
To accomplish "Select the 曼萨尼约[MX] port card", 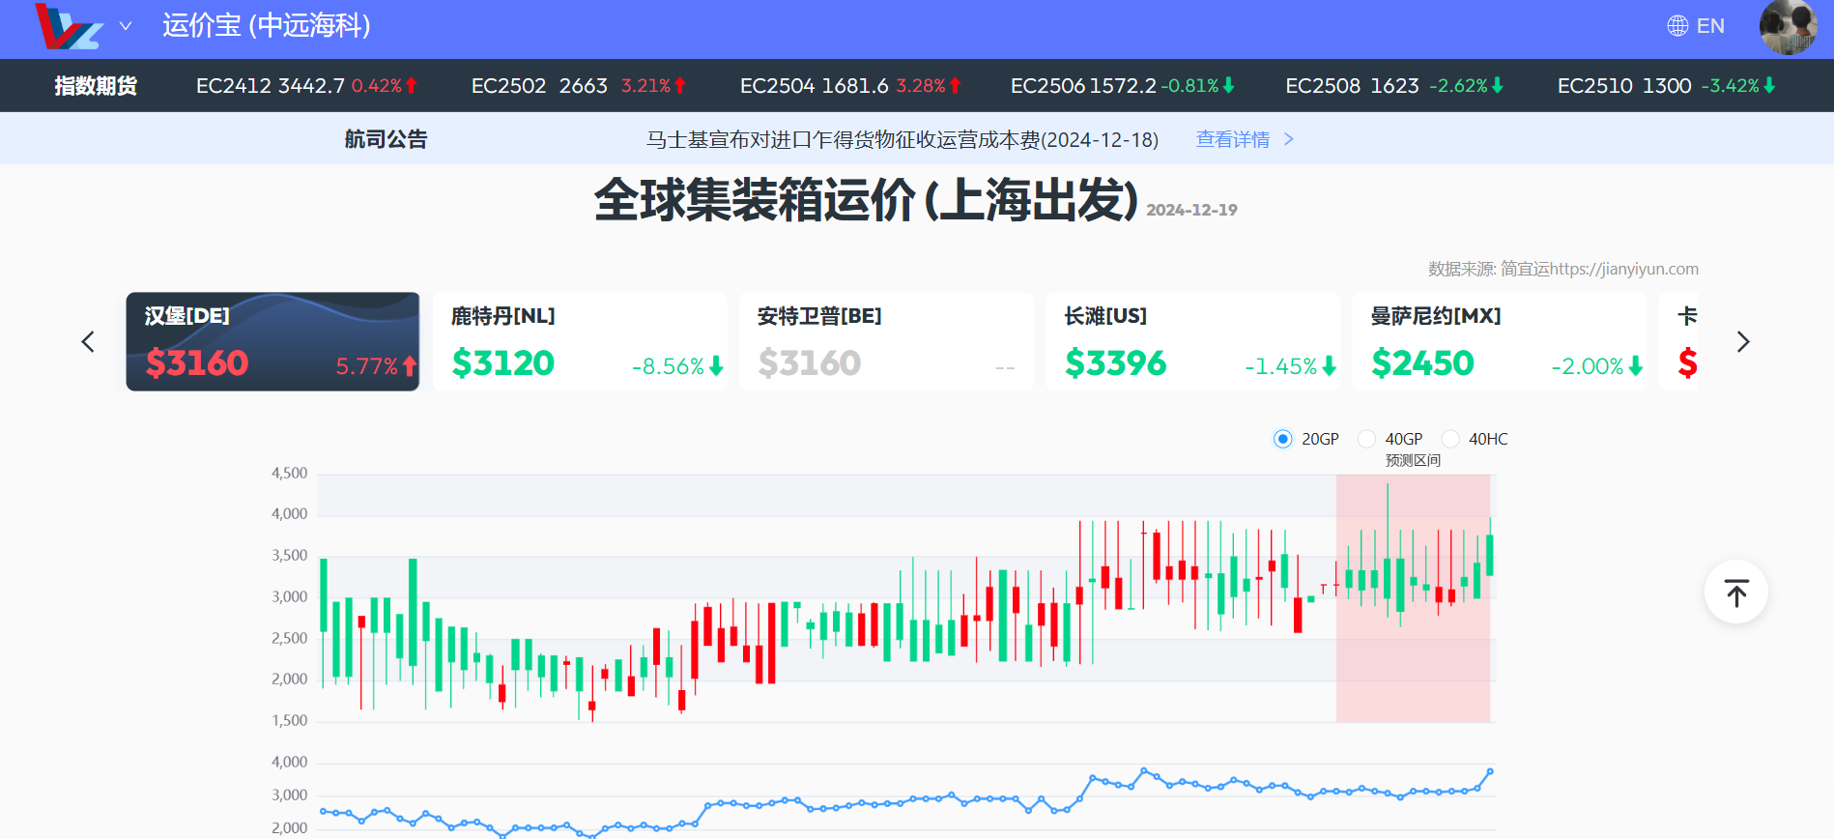I will 1499,341.
